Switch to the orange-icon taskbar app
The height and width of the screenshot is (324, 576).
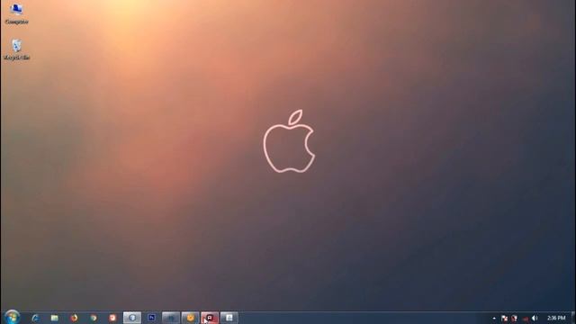click(190, 318)
